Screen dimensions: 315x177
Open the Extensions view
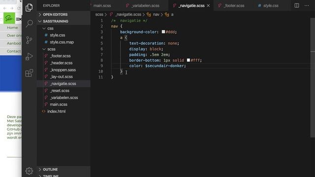pyautogui.click(x=29, y=73)
